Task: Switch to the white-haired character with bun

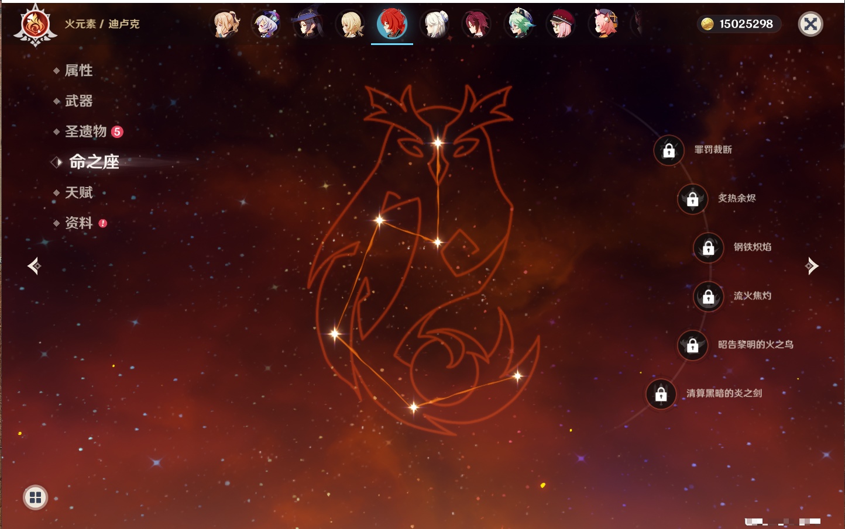Action: click(x=435, y=24)
